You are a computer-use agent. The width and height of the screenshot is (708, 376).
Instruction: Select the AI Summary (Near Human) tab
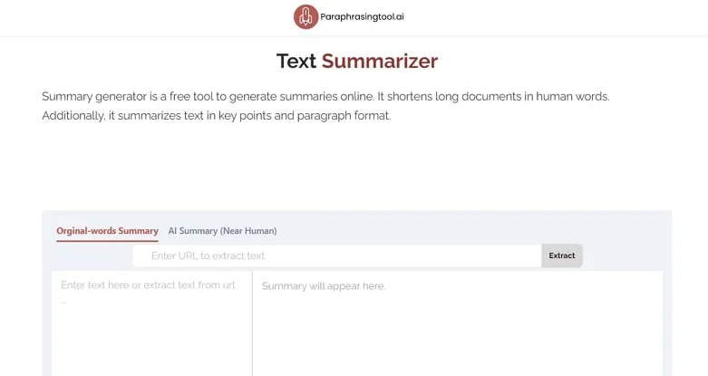tap(222, 231)
